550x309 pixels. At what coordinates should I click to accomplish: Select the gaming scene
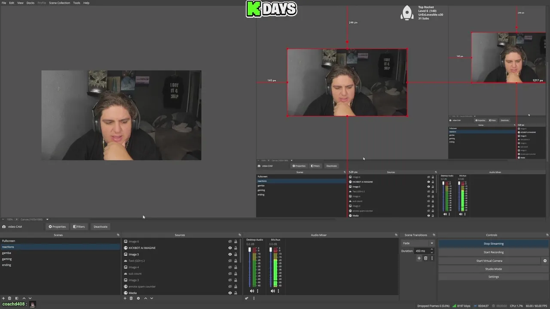pyautogui.click(x=60, y=259)
